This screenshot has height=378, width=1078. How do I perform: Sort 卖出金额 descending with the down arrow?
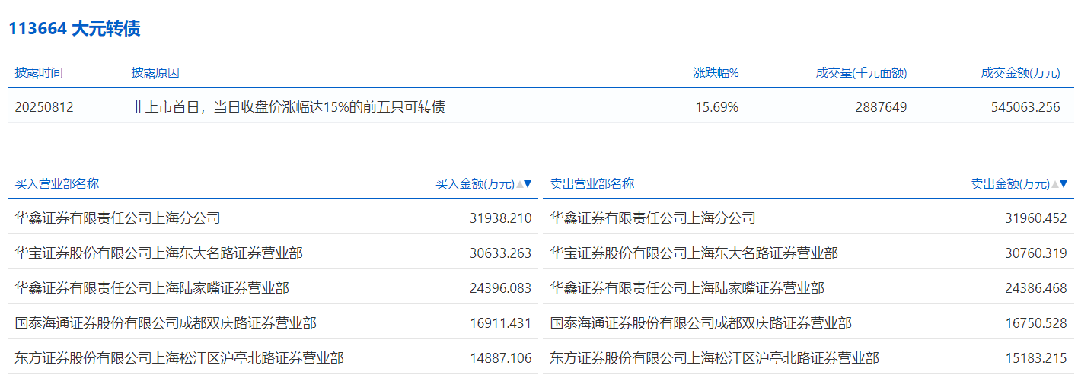click(x=1064, y=184)
